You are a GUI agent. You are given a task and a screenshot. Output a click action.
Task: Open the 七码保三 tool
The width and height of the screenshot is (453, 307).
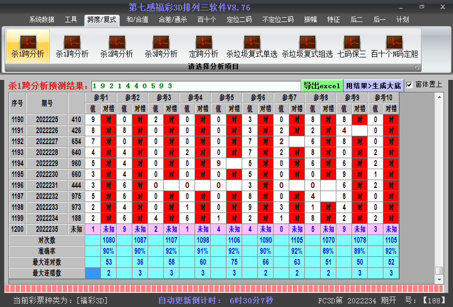pyautogui.click(x=352, y=46)
